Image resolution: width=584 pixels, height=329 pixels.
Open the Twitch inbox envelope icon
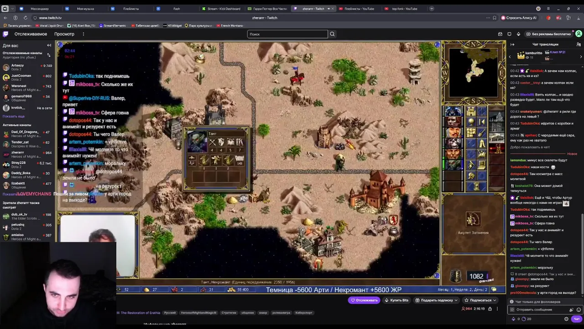pos(500,34)
